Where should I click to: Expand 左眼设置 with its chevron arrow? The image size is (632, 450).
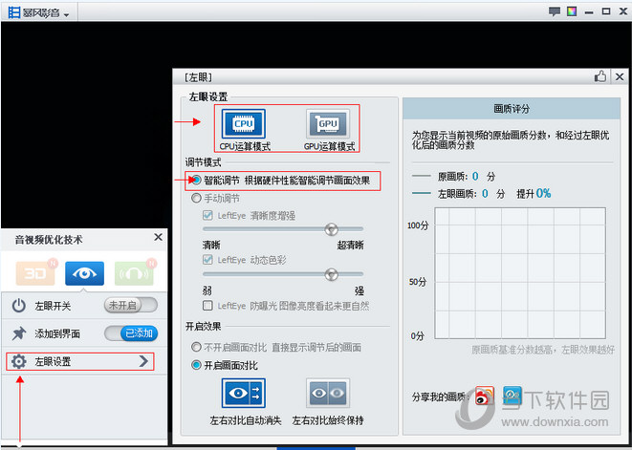(143, 361)
